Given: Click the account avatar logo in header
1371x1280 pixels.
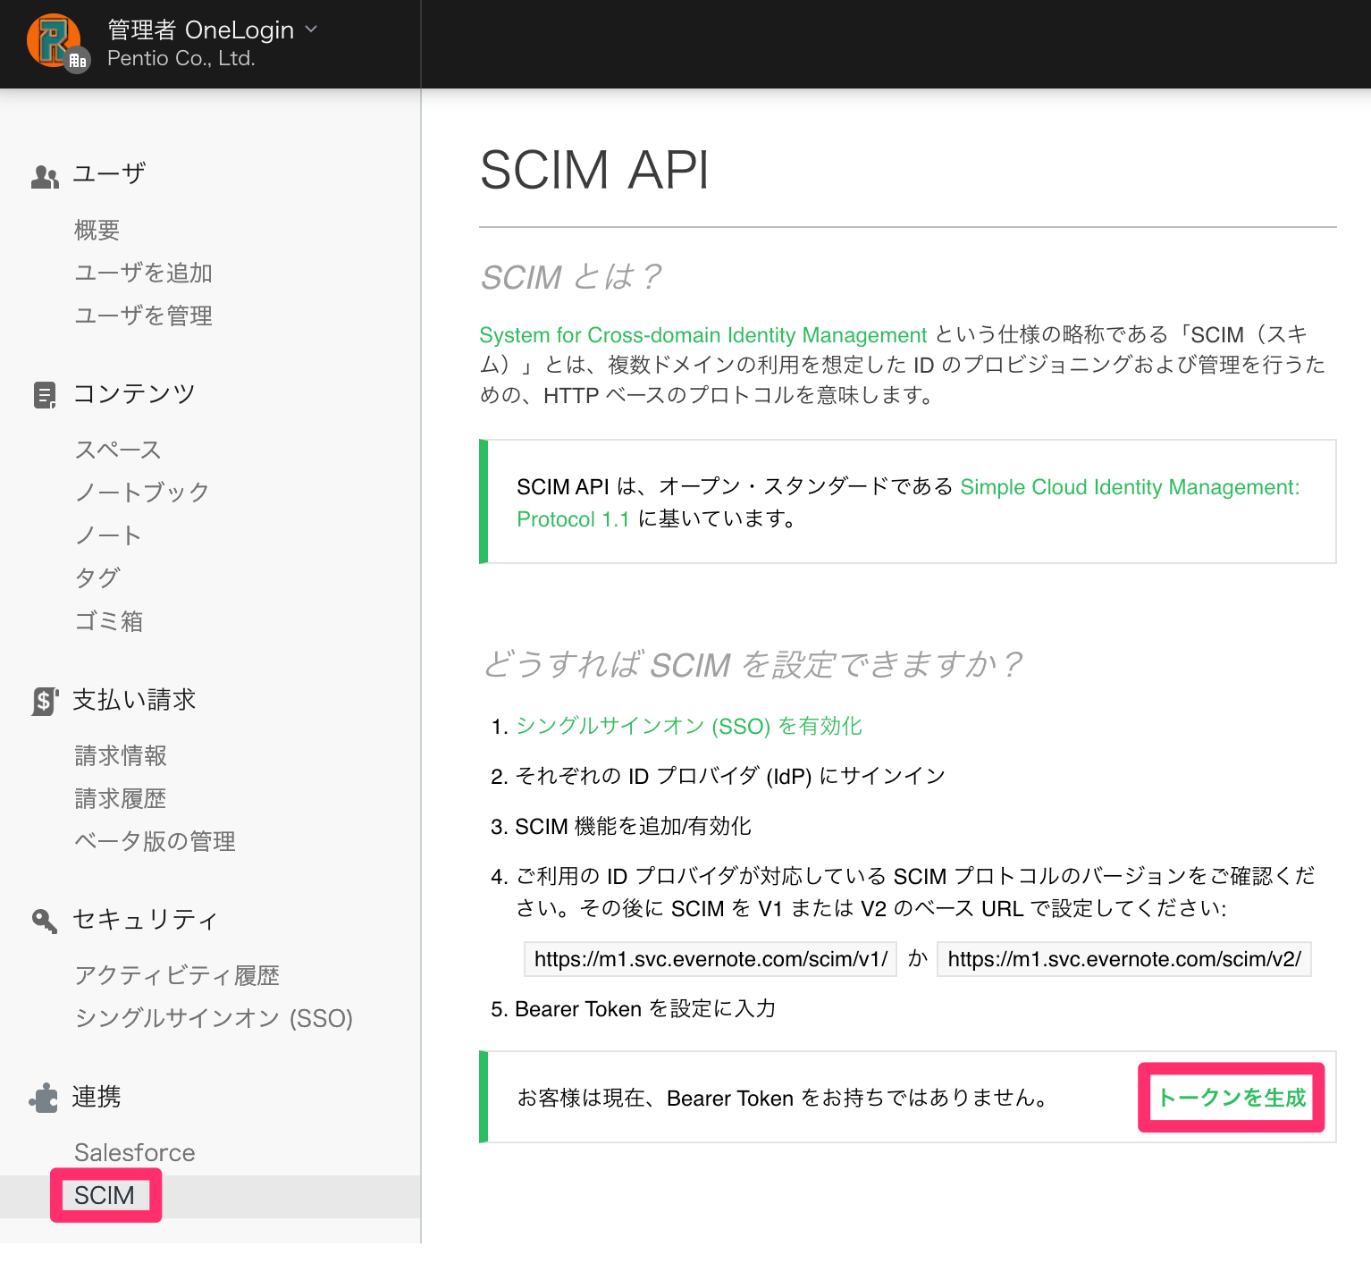Looking at the screenshot, I should point(57,42).
